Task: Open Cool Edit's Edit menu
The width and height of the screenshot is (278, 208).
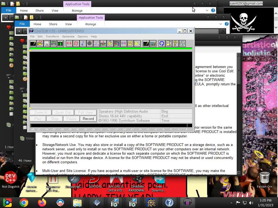Action: pyautogui.click(x=40, y=37)
